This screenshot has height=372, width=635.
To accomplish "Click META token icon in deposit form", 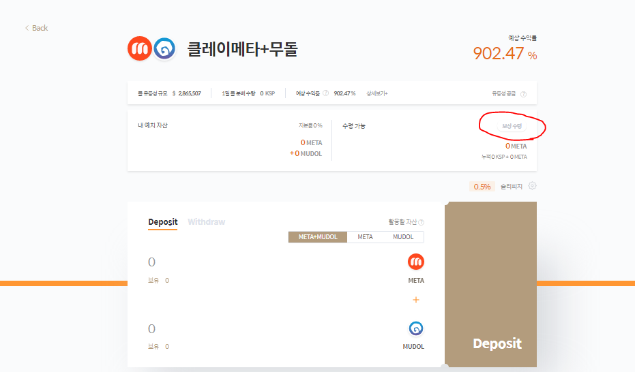I will (x=416, y=262).
